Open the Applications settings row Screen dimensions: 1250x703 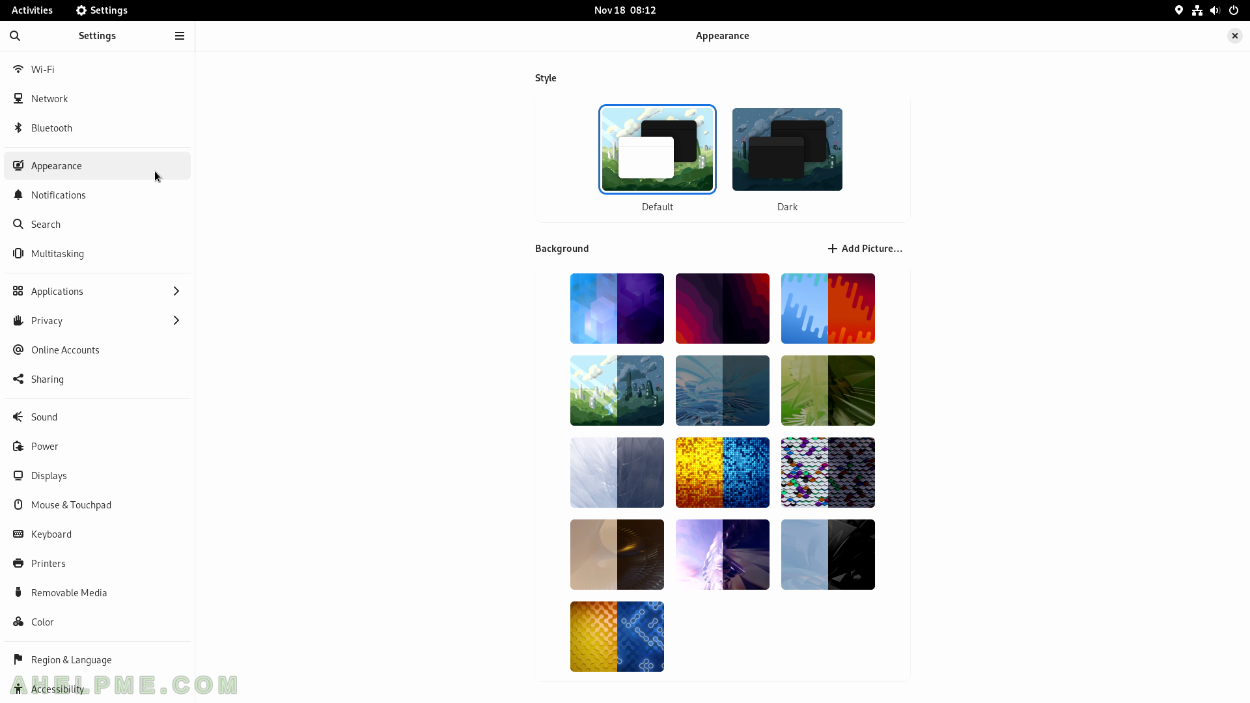(97, 291)
